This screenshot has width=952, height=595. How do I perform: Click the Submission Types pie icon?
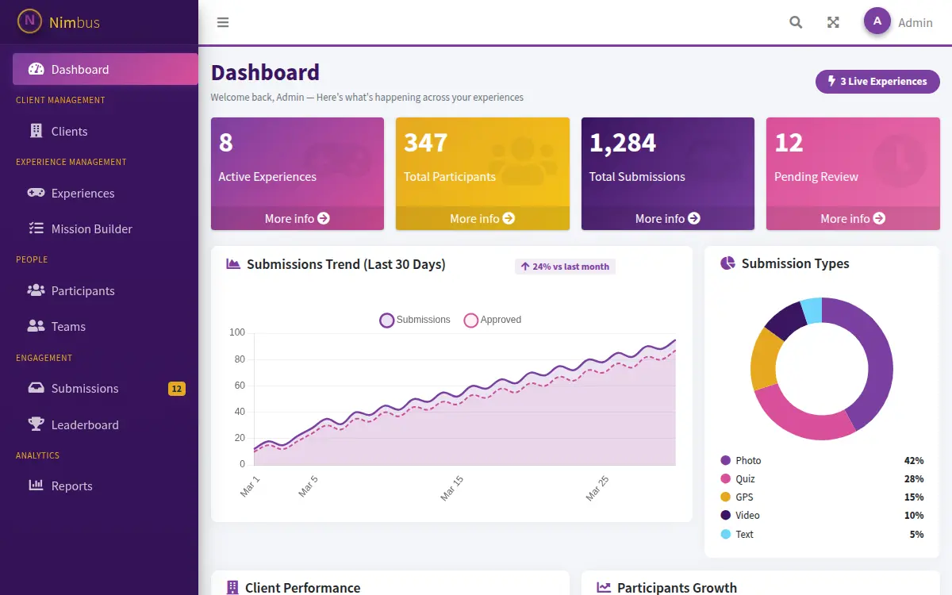[x=727, y=263]
